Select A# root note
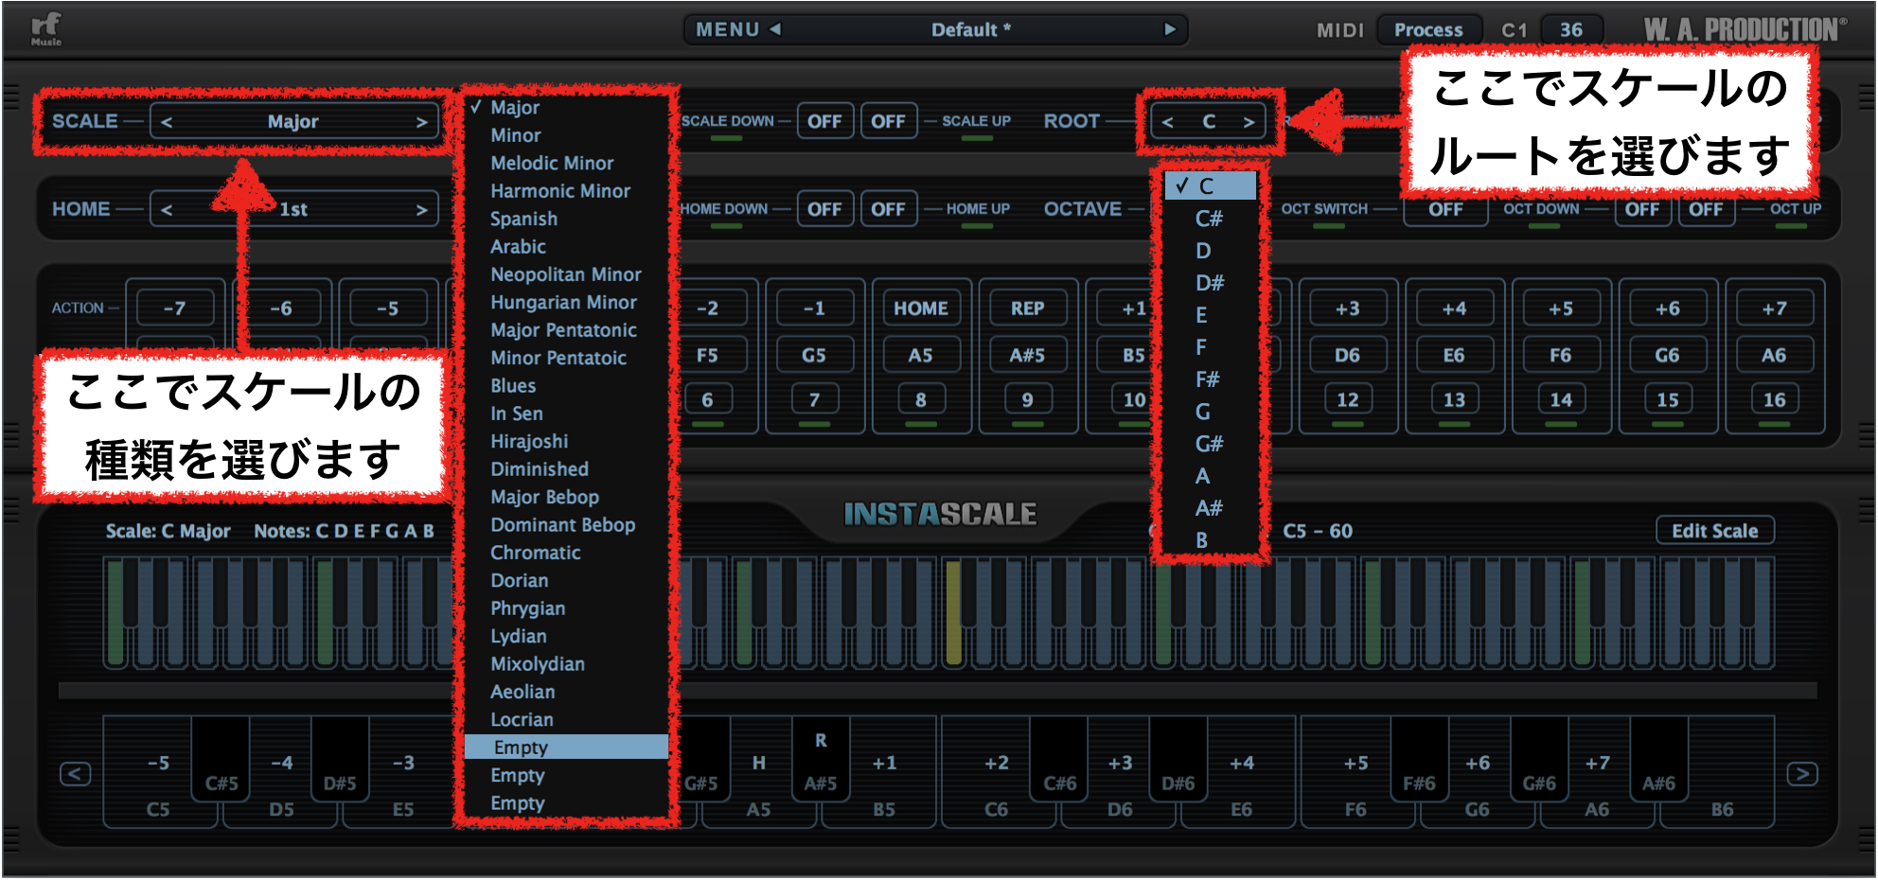 1211,508
